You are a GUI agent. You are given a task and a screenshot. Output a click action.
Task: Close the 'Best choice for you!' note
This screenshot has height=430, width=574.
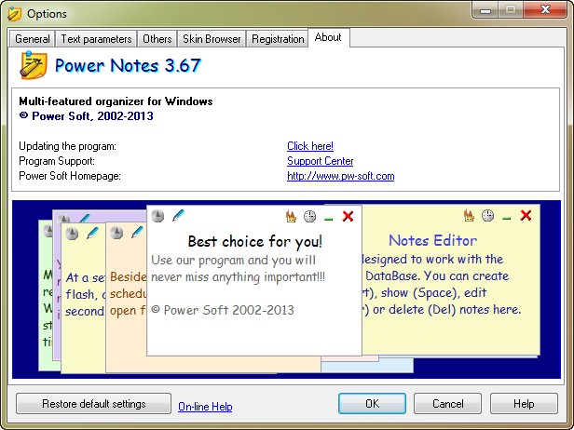[x=348, y=216]
